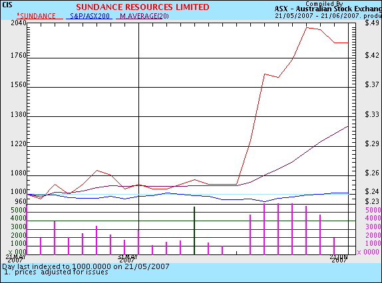The height and width of the screenshot is (283, 382).
Task: Click the 'Day last indexed to 1000.0000' footnote
Action: 86,266
